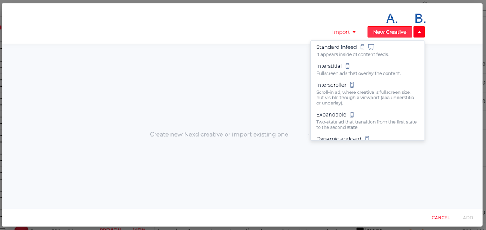Image resolution: width=486 pixels, height=230 pixels.
Task: Click the mobile icon next to Expandable
Action: 352,115
